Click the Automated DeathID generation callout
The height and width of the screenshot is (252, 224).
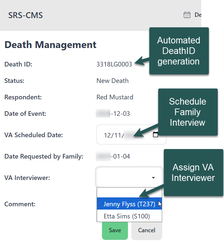(179, 51)
